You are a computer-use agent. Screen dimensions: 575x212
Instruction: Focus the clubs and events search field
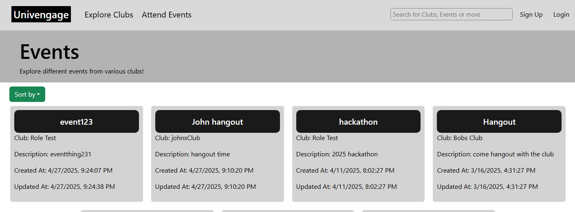(452, 14)
